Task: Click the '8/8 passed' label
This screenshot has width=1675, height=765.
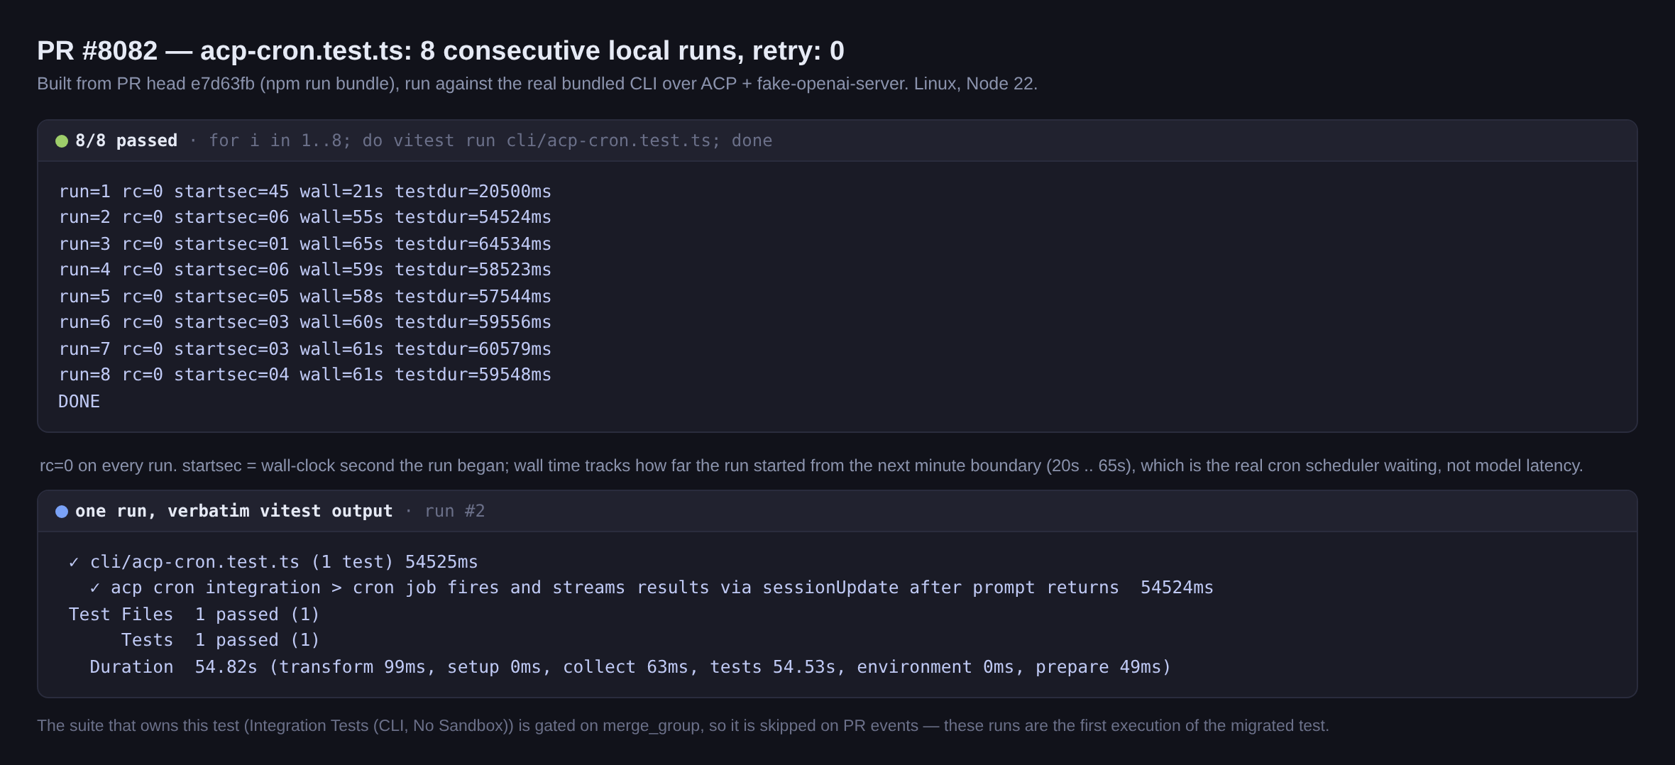Action: click(126, 141)
